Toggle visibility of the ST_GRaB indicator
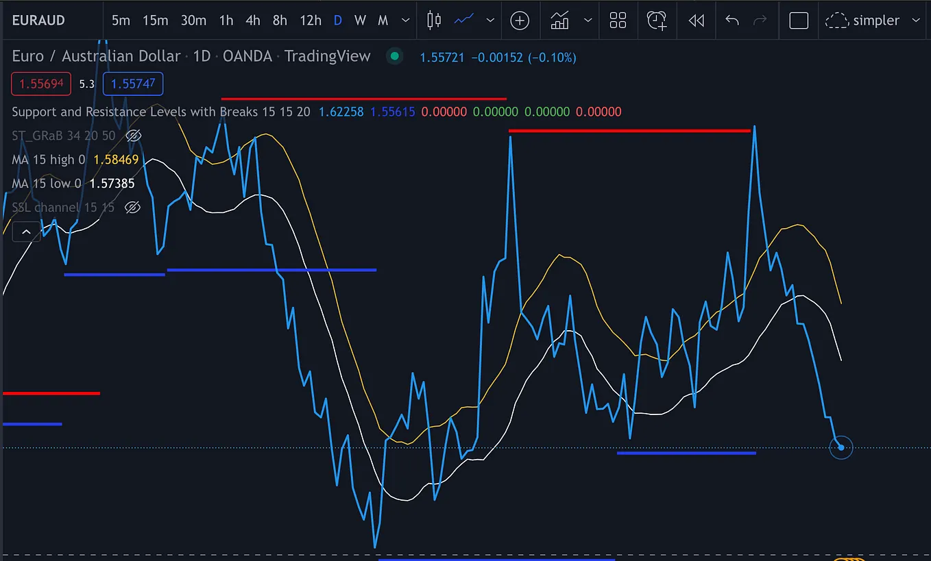This screenshot has width=931, height=561. coord(134,136)
